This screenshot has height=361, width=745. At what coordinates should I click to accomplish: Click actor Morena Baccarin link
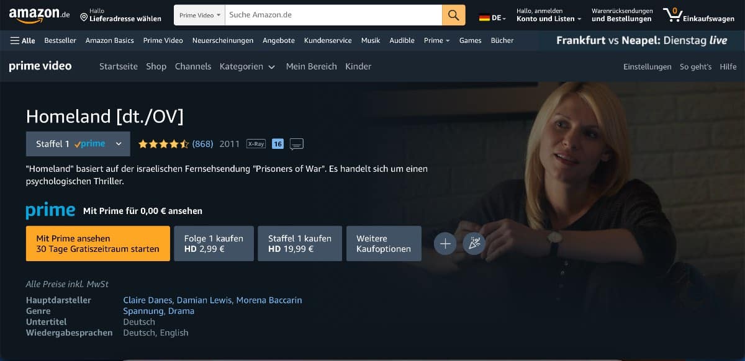click(269, 300)
